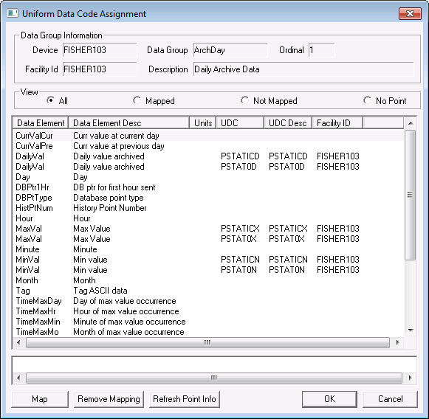Click the window icon in the title bar

pyautogui.click(x=13, y=13)
